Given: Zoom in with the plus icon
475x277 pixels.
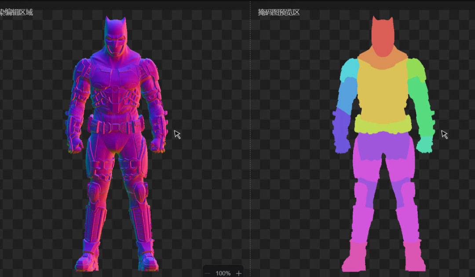Looking at the screenshot, I should pyautogui.click(x=239, y=273).
